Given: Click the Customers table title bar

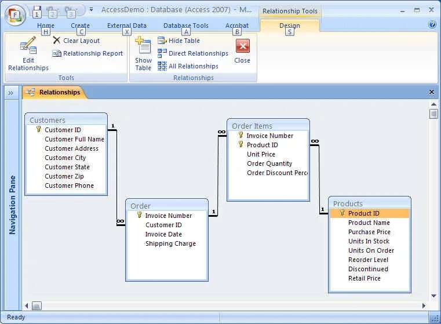Looking at the screenshot, I should coord(66,120).
